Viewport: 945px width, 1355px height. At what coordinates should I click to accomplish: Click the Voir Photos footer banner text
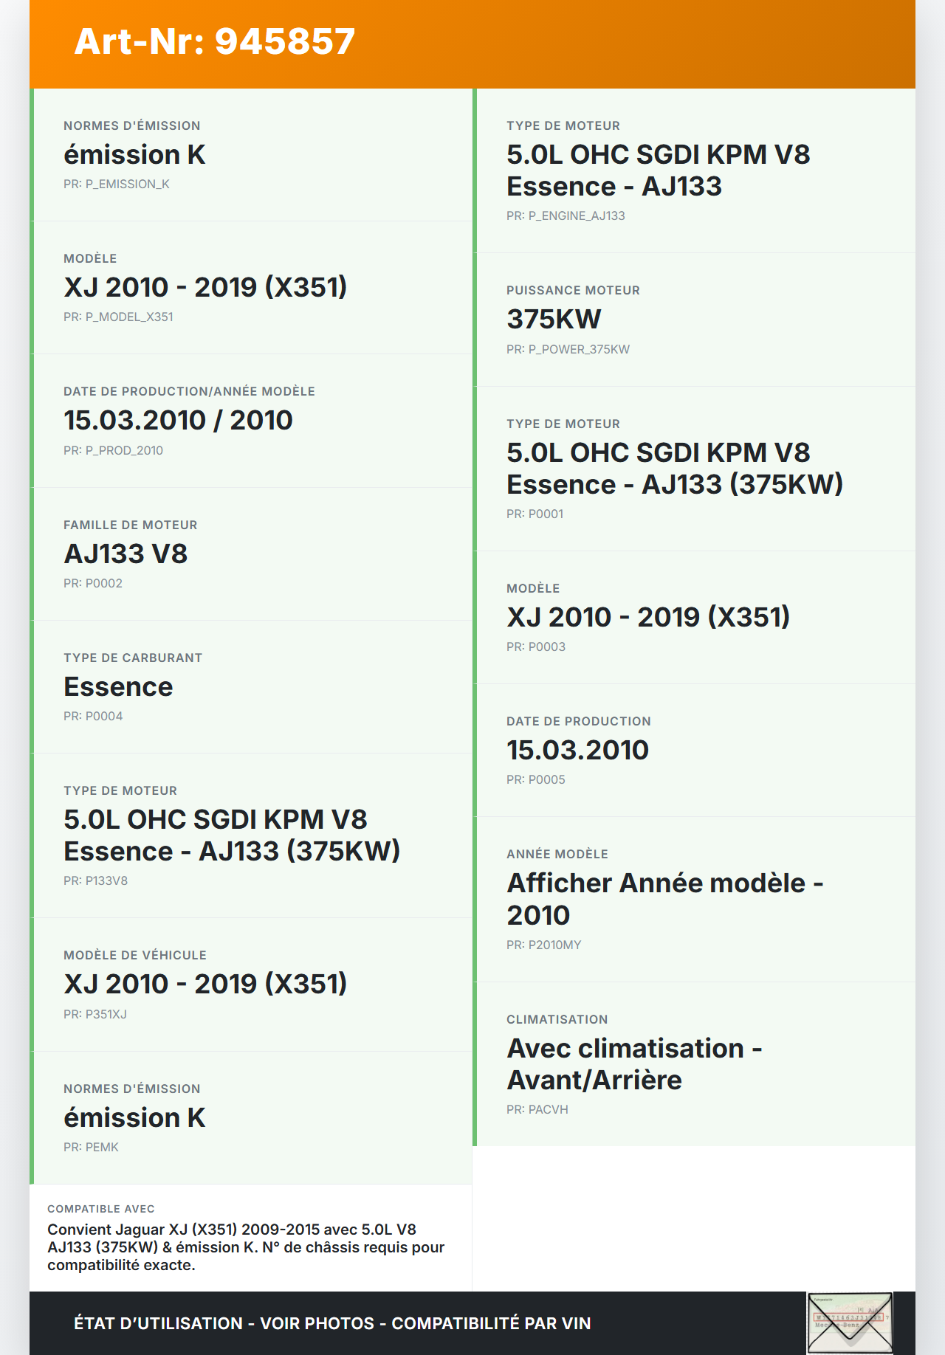click(317, 1323)
